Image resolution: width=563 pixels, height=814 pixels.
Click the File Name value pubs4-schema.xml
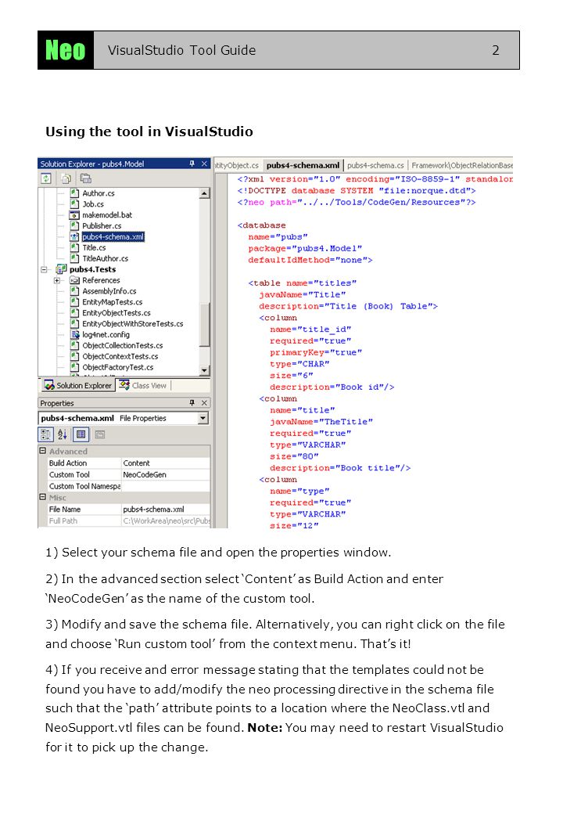pos(165,510)
